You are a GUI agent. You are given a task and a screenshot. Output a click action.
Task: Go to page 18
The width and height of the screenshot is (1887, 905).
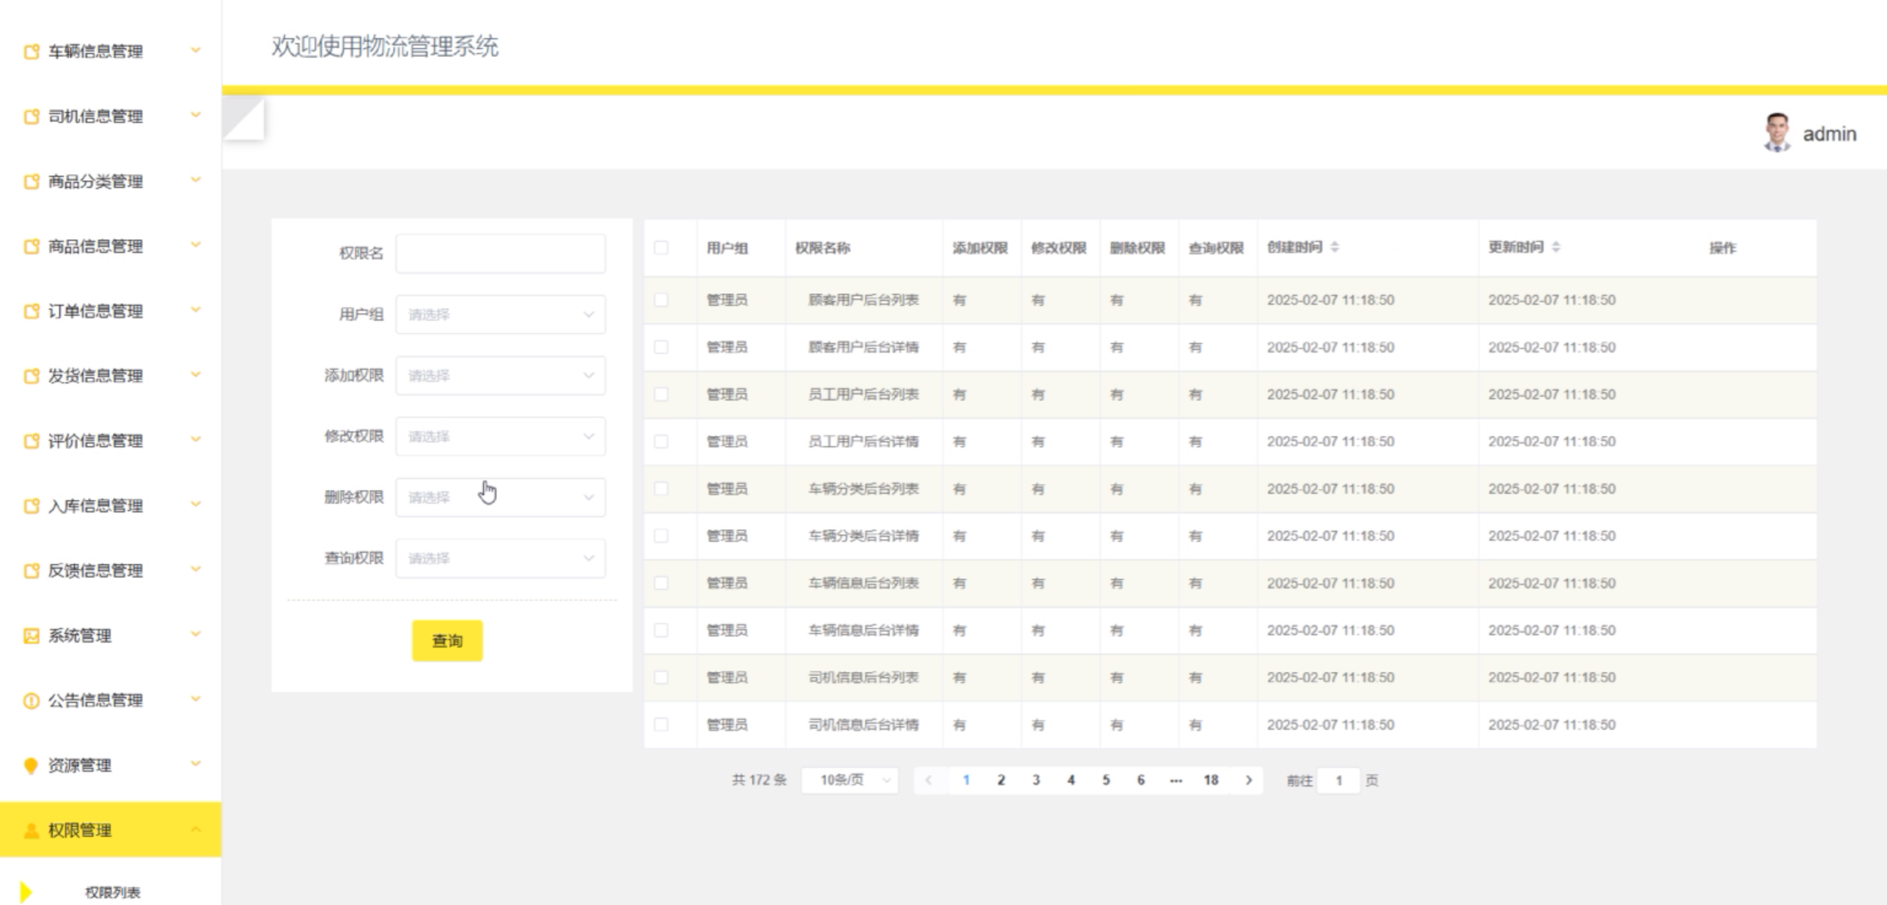coord(1211,780)
